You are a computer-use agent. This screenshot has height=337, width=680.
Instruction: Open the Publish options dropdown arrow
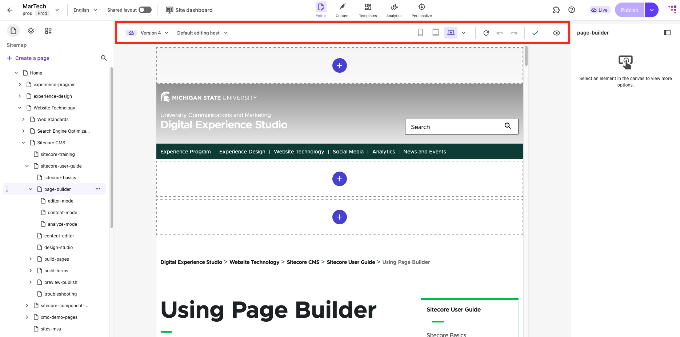(652, 10)
